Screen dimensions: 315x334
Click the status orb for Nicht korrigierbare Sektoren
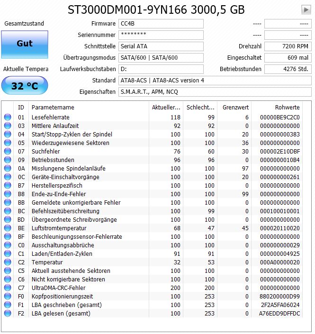click(8, 279)
